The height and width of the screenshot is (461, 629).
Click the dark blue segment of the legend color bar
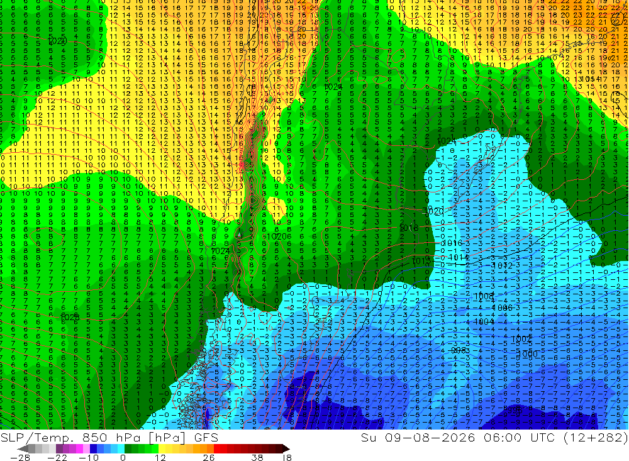click(x=93, y=449)
